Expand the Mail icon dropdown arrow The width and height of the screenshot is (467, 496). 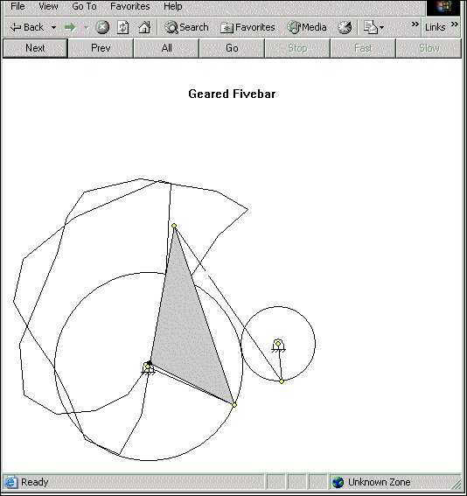pyautogui.click(x=381, y=28)
